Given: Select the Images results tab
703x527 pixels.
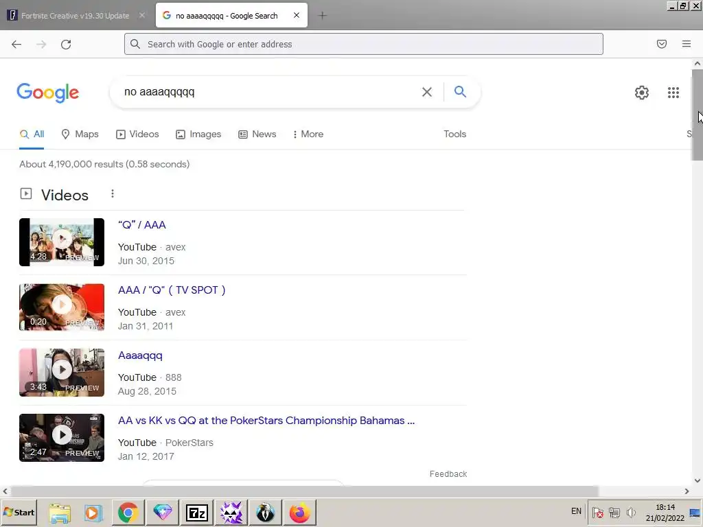Looking at the screenshot, I should pyautogui.click(x=198, y=134).
